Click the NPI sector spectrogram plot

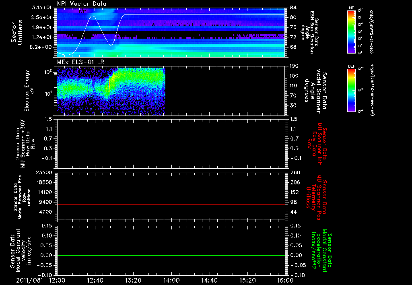click(x=171, y=33)
